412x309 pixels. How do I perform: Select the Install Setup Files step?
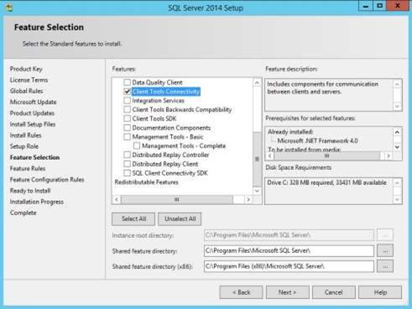(33, 124)
